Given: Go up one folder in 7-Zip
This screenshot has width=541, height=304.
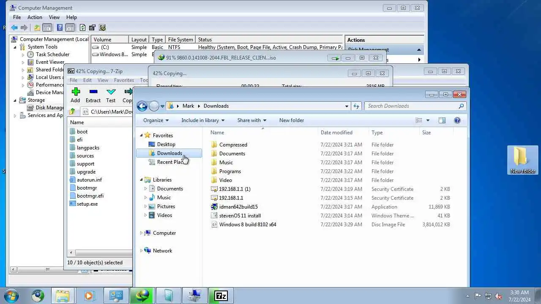Looking at the screenshot, I should pos(72,111).
